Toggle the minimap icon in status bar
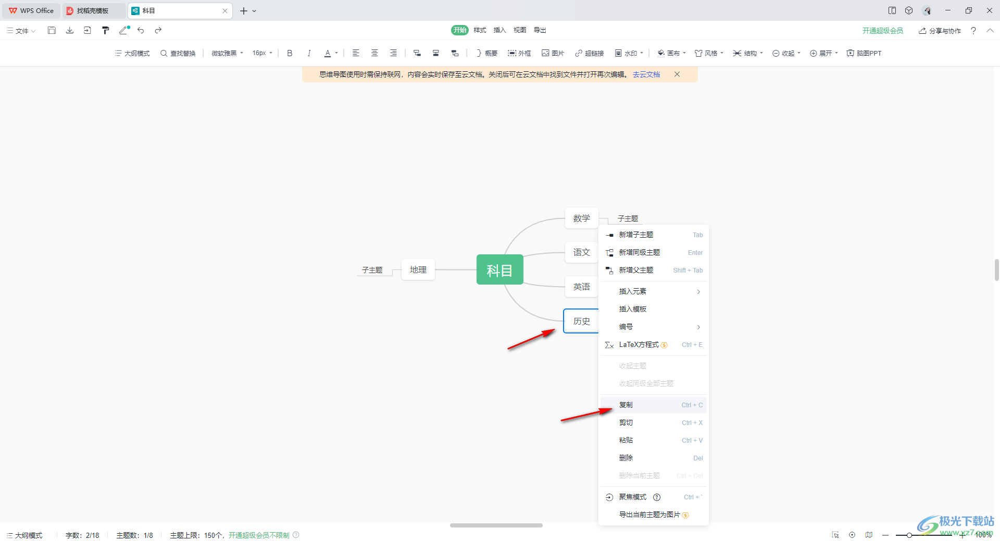The width and height of the screenshot is (1000, 541). (x=869, y=535)
